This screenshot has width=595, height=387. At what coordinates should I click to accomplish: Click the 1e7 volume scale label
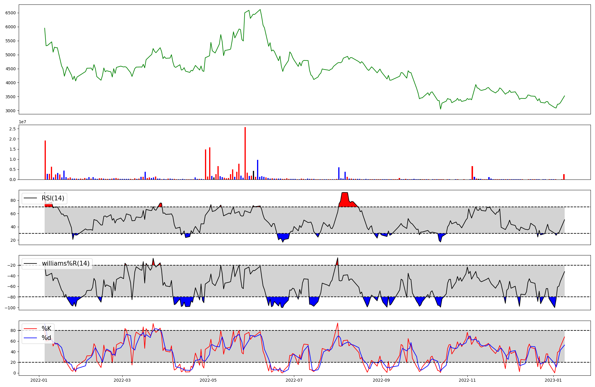pos(22,122)
